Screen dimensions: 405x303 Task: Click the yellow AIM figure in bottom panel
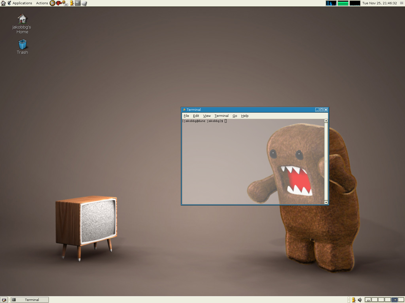354,300
